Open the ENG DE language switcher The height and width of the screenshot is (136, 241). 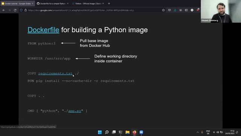tap(208, 132)
